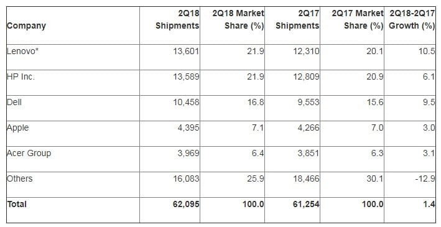Click the 2Q17 Market Share (%) header
Image resolution: width=441 pixels, height=227 pixels.
(358, 19)
